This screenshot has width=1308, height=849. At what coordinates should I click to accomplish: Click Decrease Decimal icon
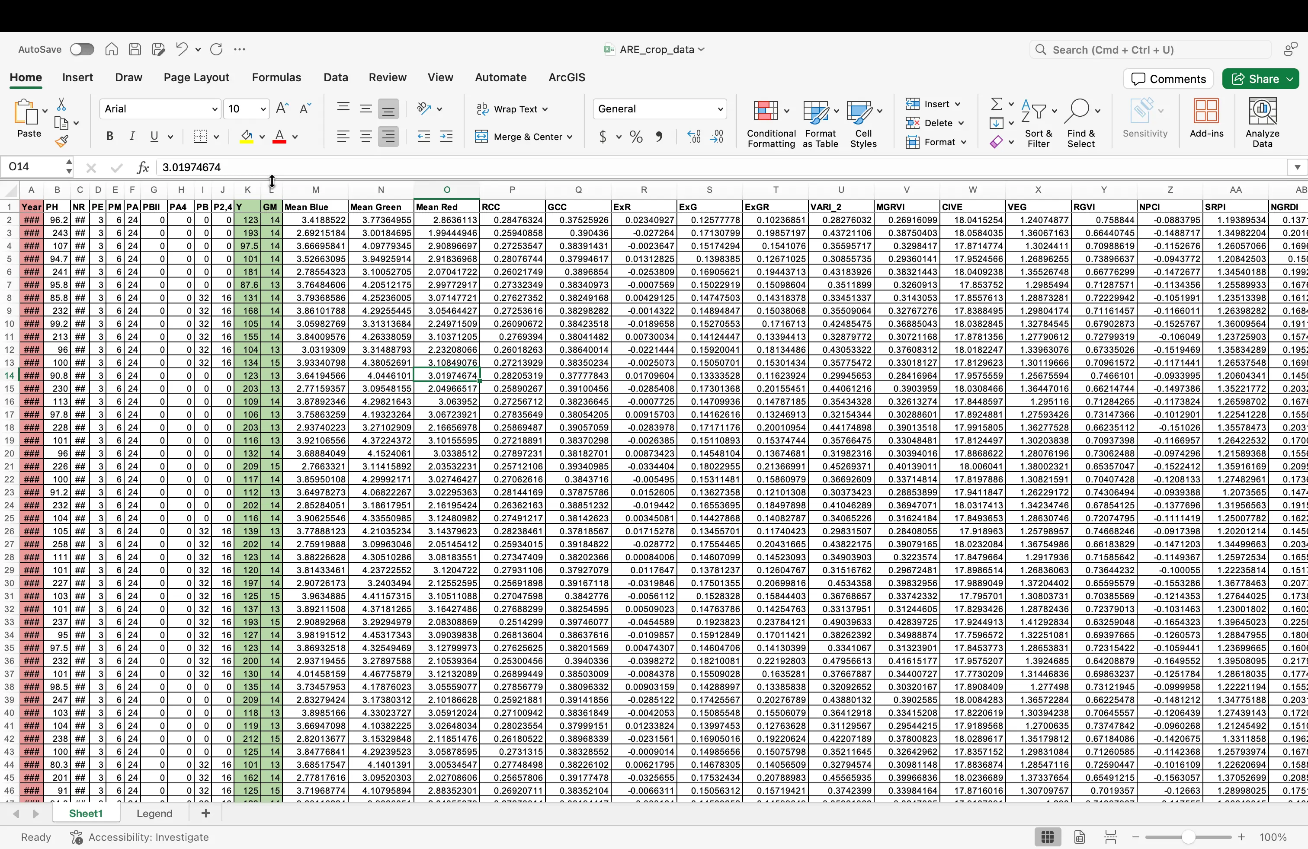pos(717,136)
